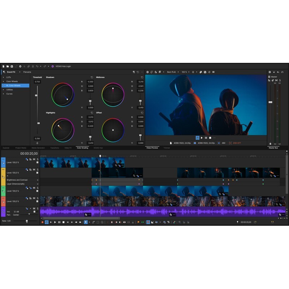Adjust the Threshold slider handle
289x289 pixels.
(x=36, y=95)
